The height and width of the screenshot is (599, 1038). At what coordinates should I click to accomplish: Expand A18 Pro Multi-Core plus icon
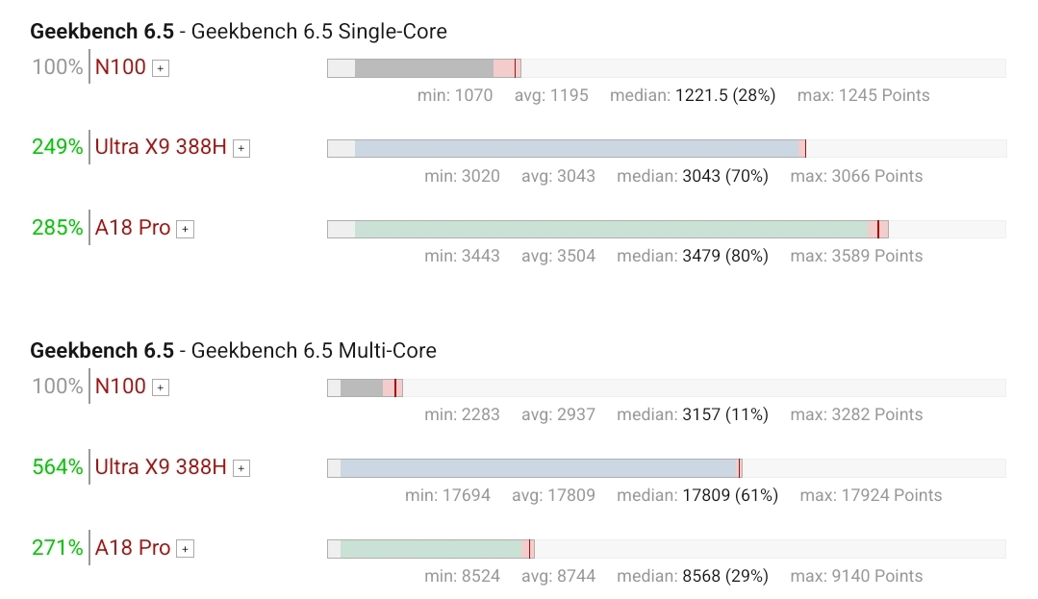(x=186, y=549)
